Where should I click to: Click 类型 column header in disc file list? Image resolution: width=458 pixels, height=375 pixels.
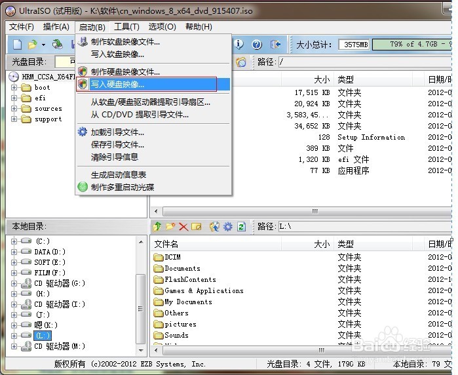coord(373,79)
